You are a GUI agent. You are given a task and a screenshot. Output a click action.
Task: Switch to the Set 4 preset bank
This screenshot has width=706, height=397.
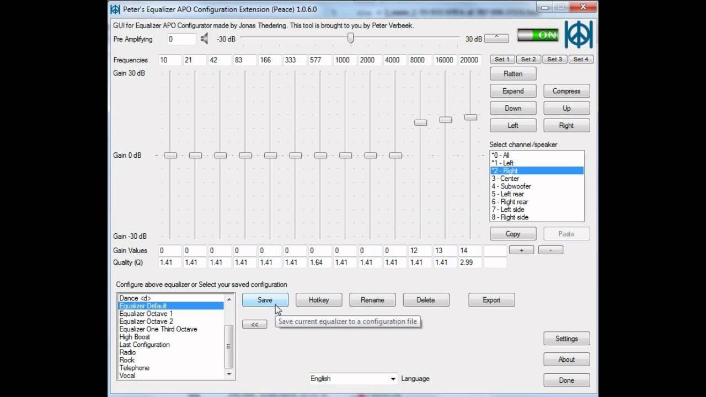[581, 59]
